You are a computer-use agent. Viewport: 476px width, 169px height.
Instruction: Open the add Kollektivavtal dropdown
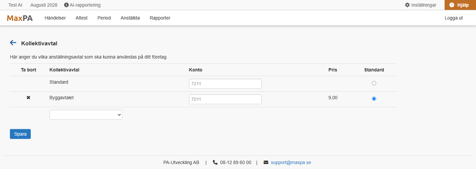[86, 115]
